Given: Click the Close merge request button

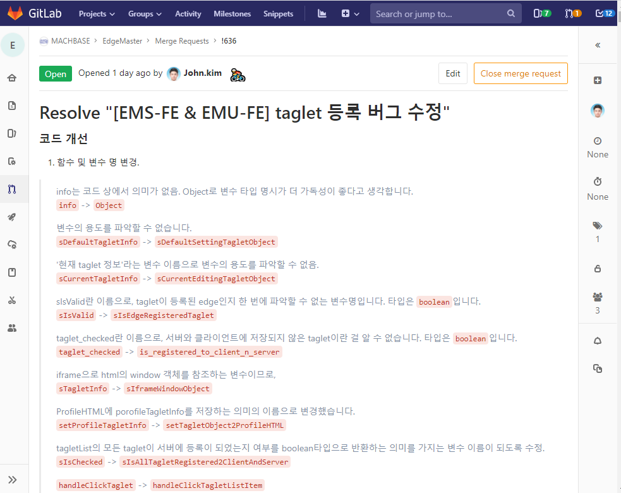Looking at the screenshot, I should coord(521,73).
